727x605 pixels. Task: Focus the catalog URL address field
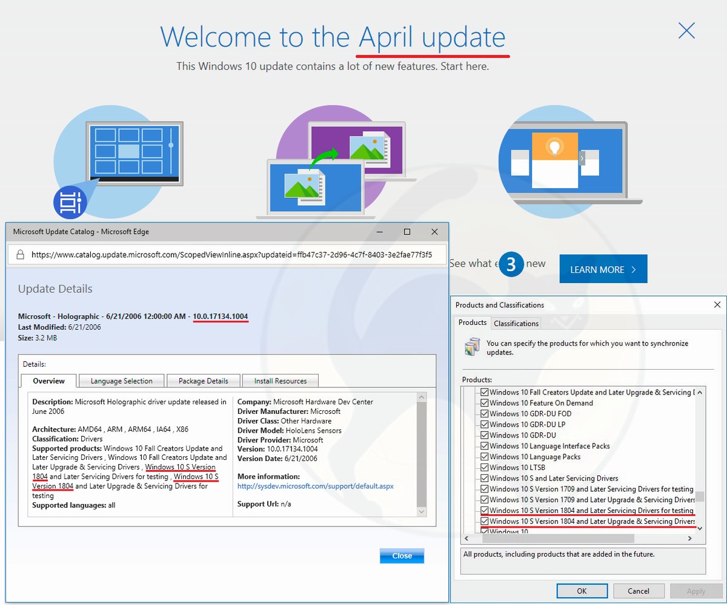tap(231, 255)
